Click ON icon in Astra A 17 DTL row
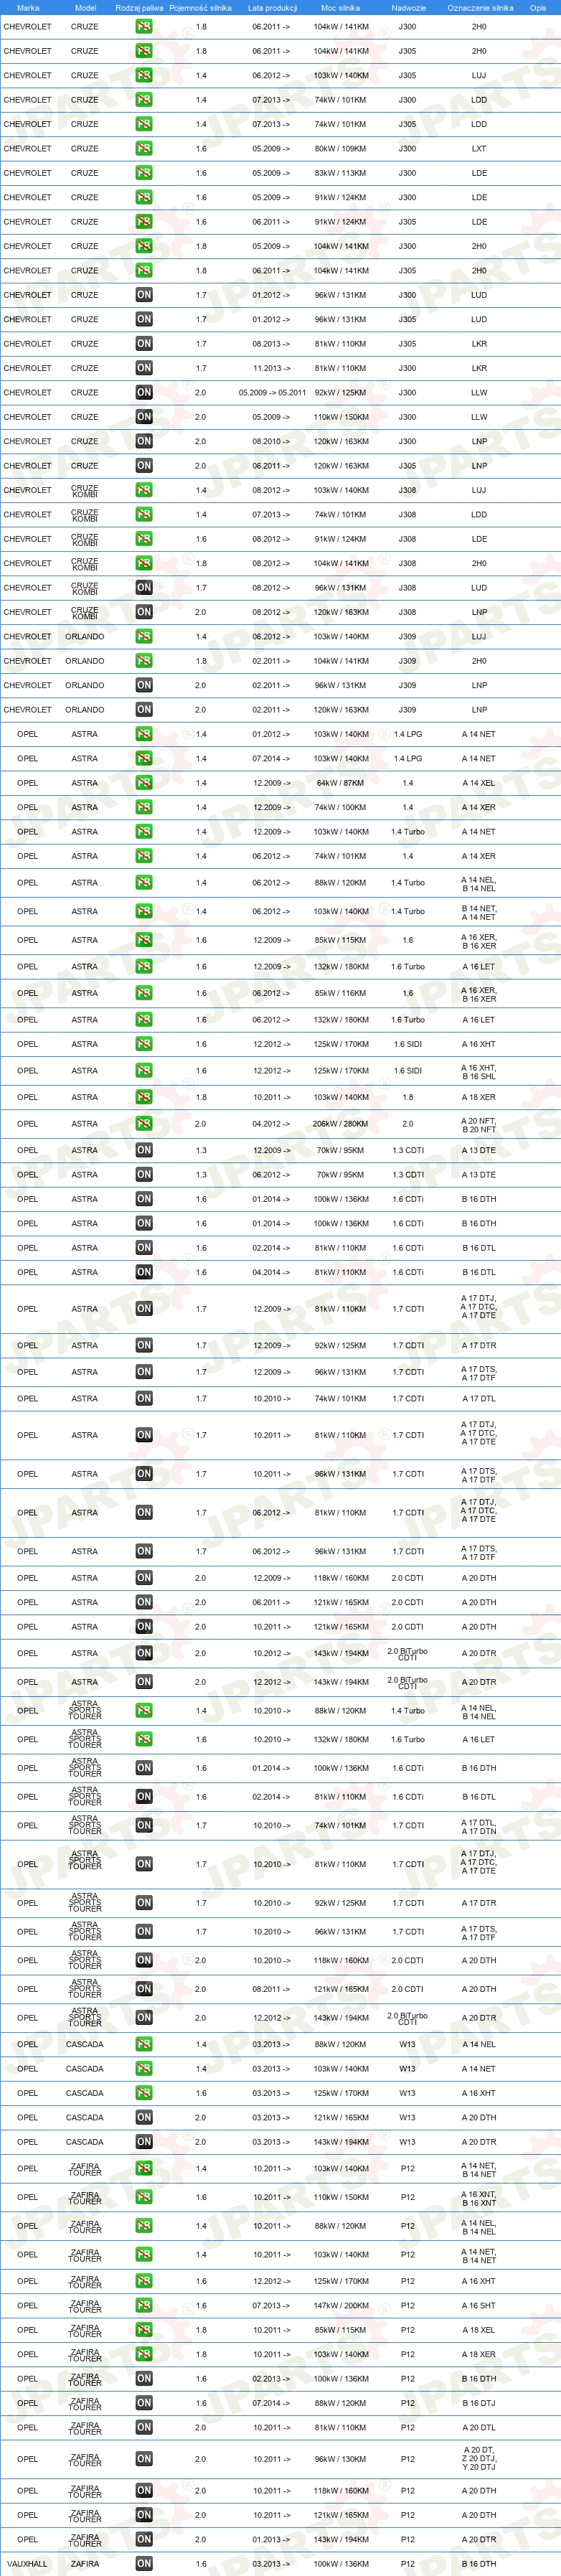Screen dimensions: 561x2576 144,1398
